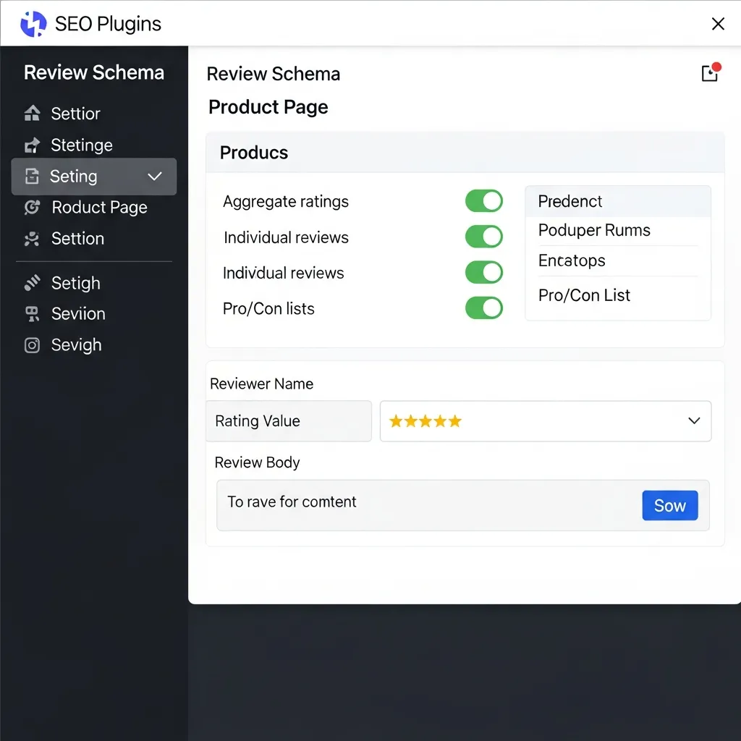This screenshot has height=741, width=741.
Task: Select the Encatops option
Action: pyautogui.click(x=572, y=261)
